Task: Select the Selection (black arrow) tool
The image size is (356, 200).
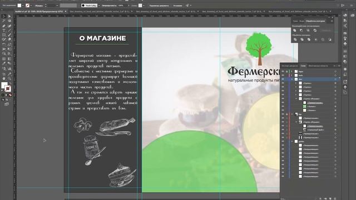Action: click(4, 16)
